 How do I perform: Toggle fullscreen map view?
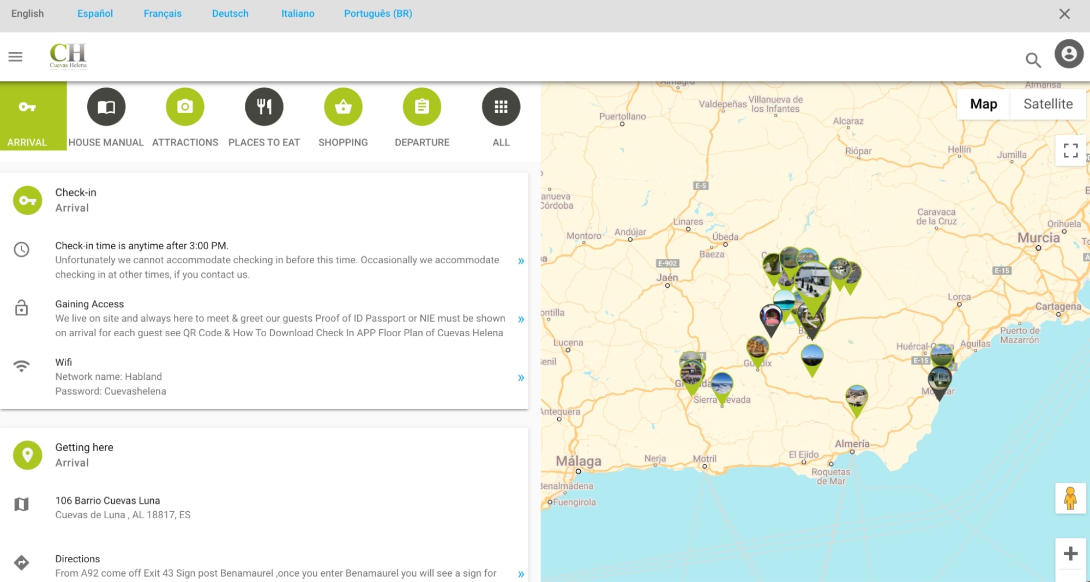point(1070,150)
